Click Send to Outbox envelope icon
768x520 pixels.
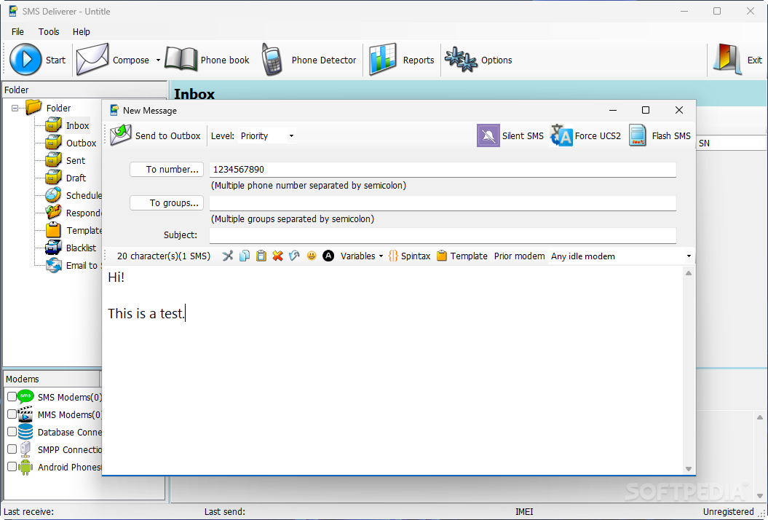point(121,135)
